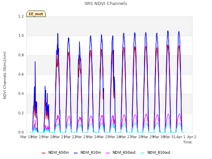This screenshot has height=159, width=212.
Task: Select the NDVI_810out legend entry
Action: pyautogui.click(x=155, y=152)
